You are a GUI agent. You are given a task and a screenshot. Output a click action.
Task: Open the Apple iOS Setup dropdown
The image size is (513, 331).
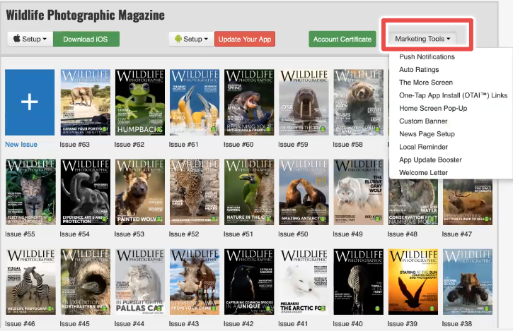click(30, 39)
